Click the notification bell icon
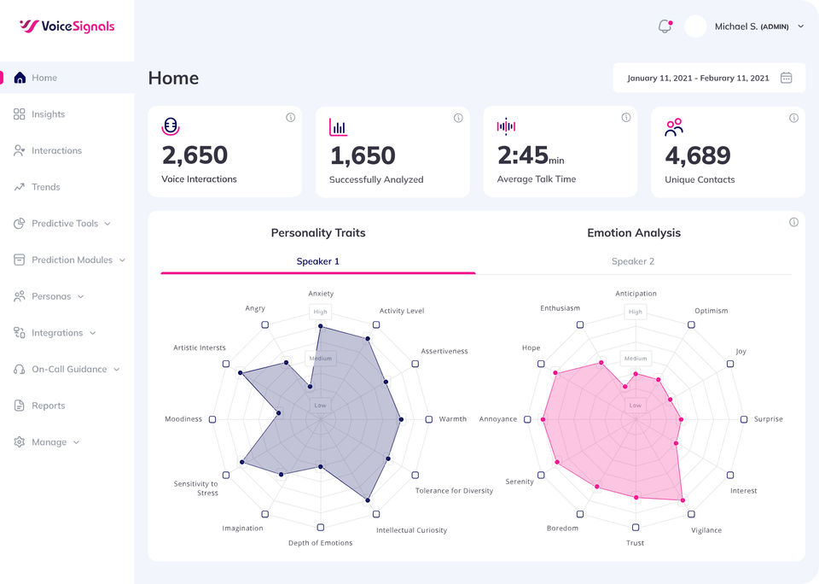Screen dimensions: 819x584 (665, 26)
